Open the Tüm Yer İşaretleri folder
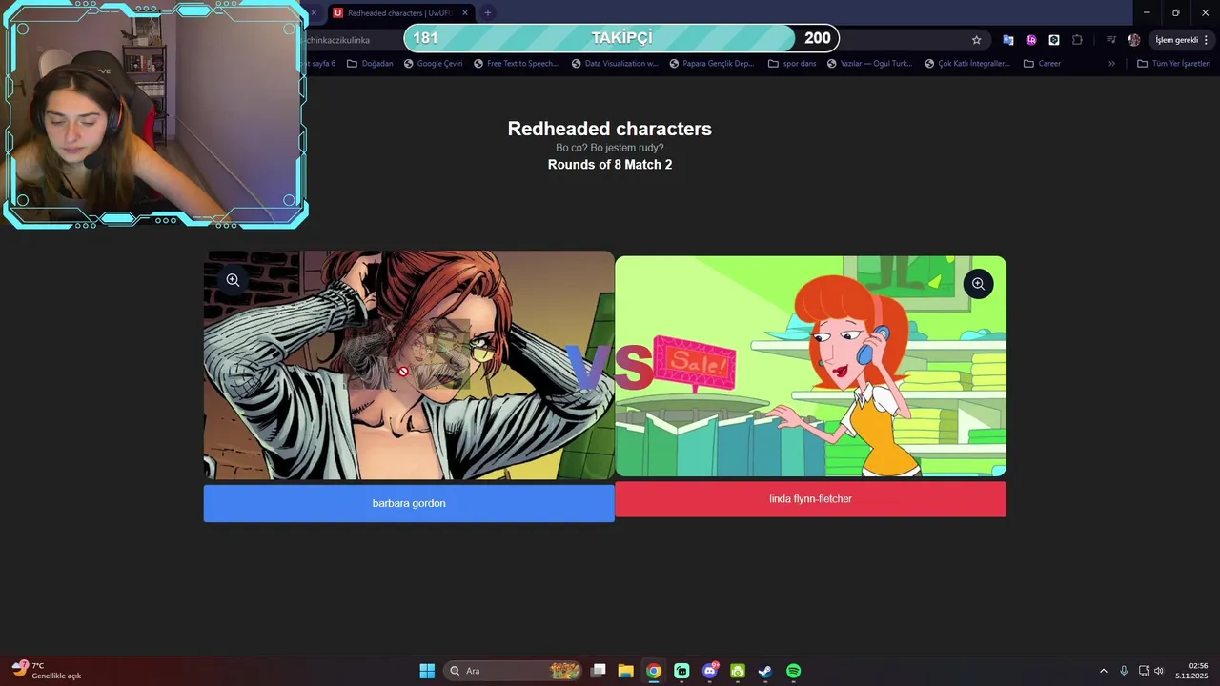The image size is (1220, 686). 1173,64
